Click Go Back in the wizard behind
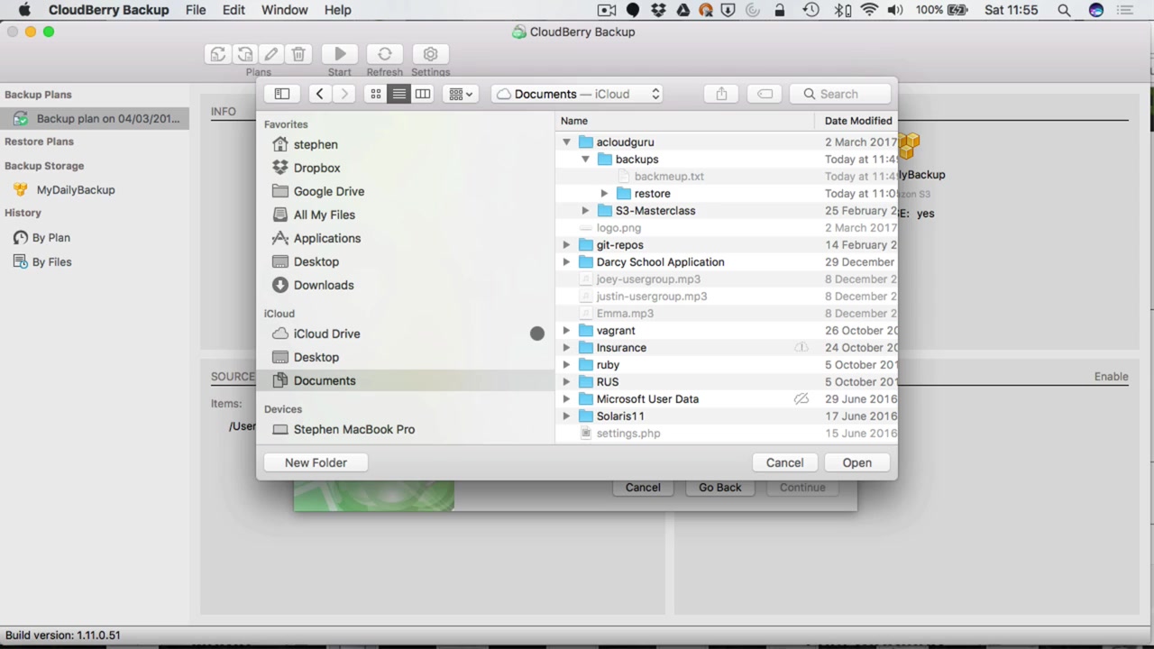 point(719,488)
